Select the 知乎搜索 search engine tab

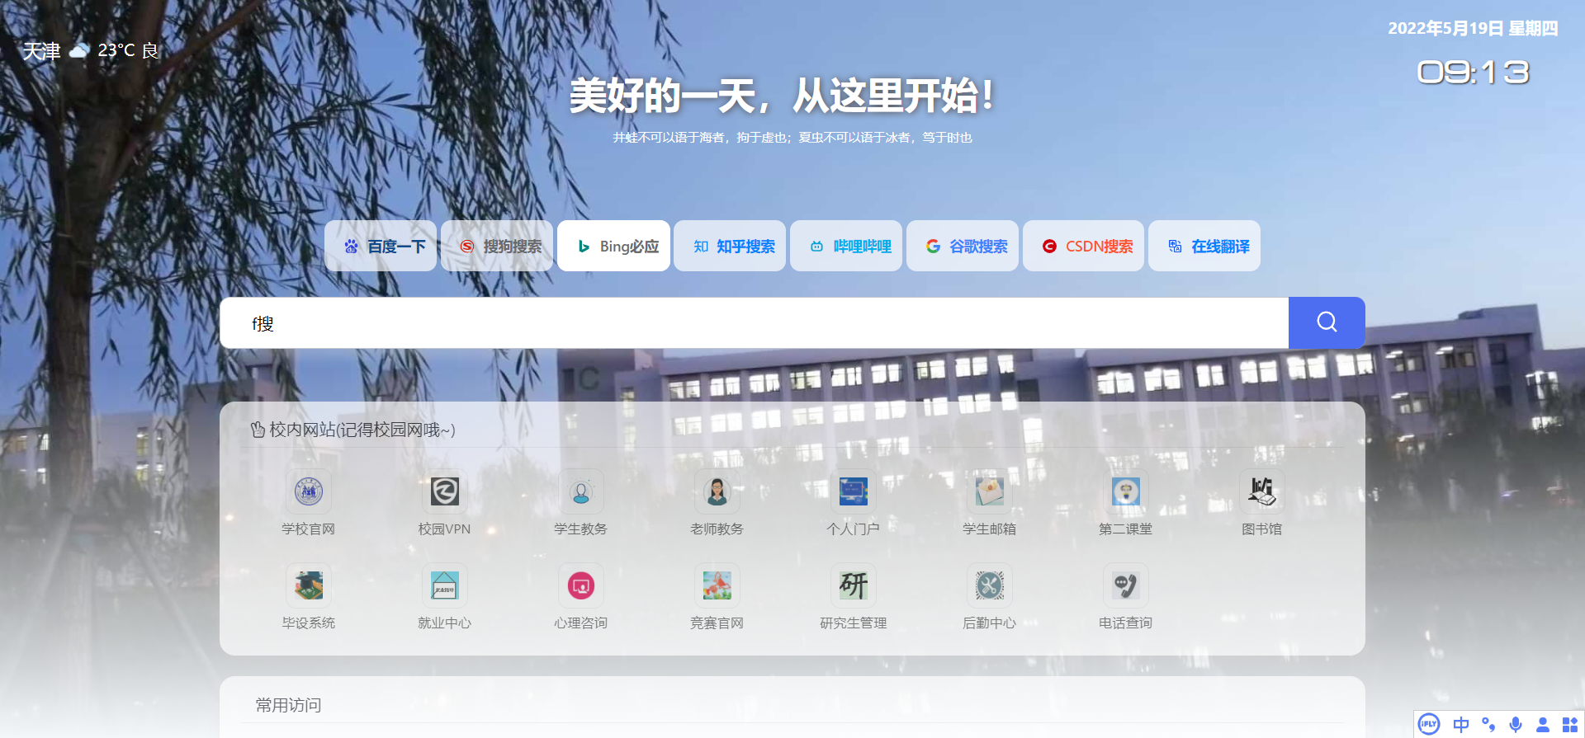pyautogui.click(x=730, y=246)
